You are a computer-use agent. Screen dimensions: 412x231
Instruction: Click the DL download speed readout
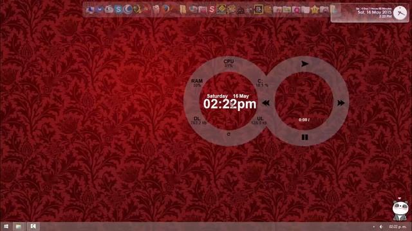(x=198, y=121)
